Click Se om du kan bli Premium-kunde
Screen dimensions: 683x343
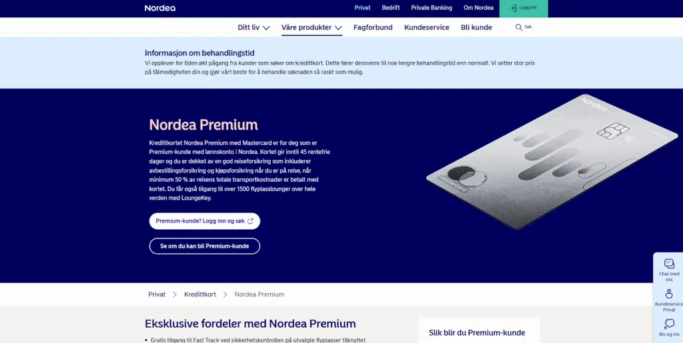205,246
